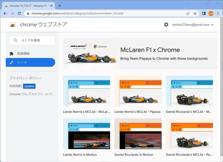Open a new tab with plus button
The height and width of the screenshot is (162, 223).
[x=60, y=6]
